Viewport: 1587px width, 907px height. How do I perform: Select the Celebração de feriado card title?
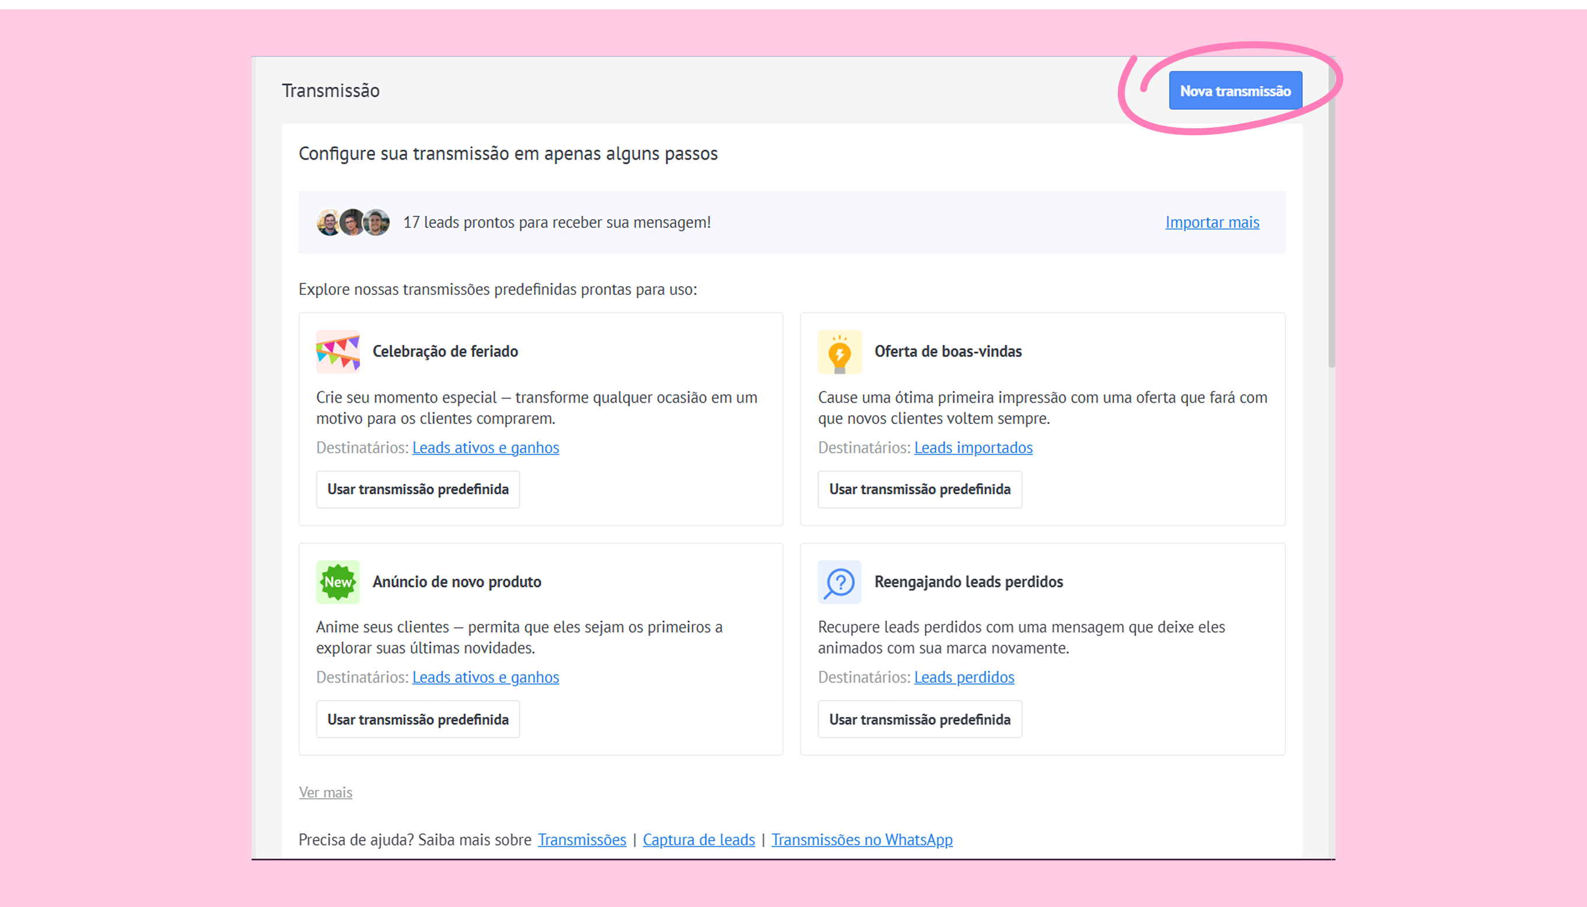(445, 352)
